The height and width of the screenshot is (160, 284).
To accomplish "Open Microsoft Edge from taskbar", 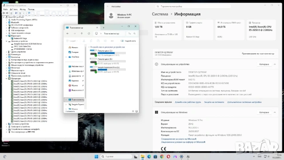I will [149, 156].
